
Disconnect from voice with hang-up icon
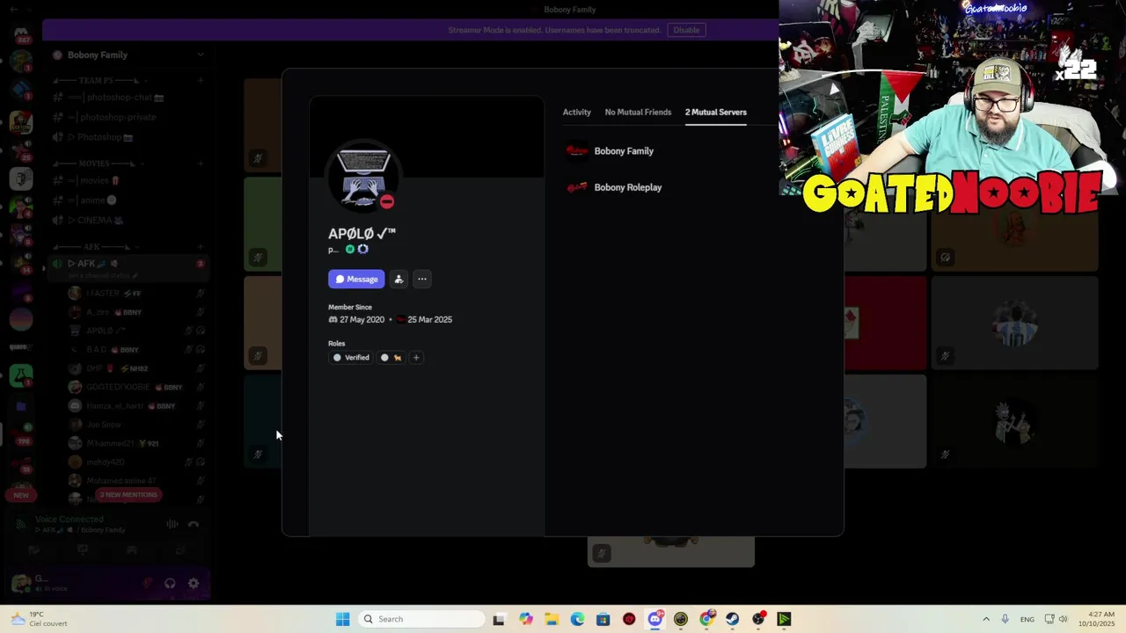pyautogui.click(x=194, y=525)
